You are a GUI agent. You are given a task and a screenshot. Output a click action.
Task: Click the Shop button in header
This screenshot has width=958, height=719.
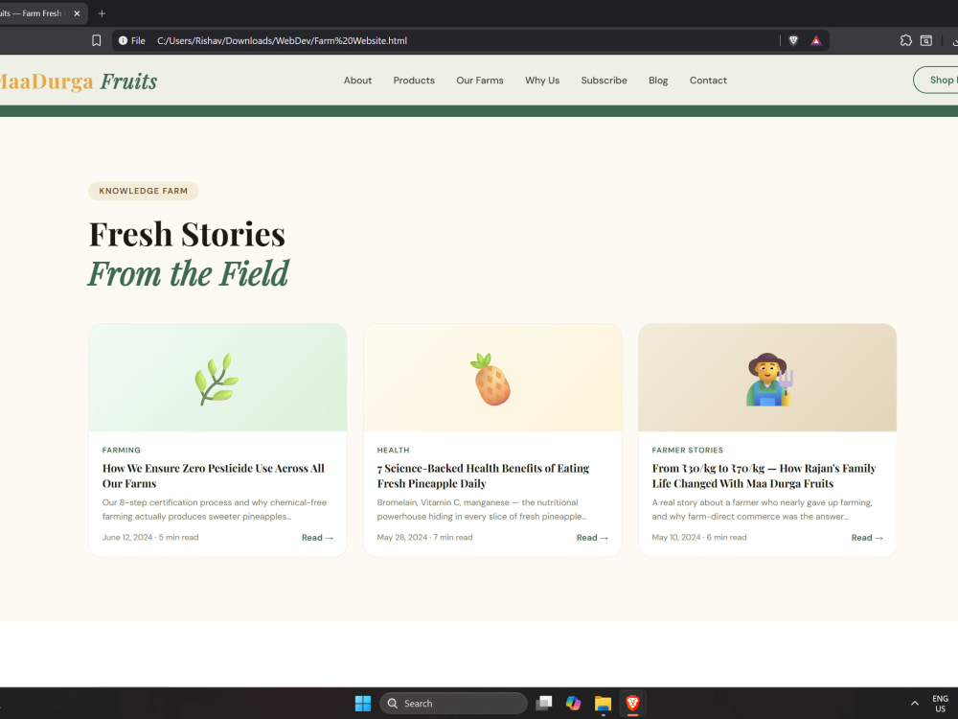click(x=936, y=81)
